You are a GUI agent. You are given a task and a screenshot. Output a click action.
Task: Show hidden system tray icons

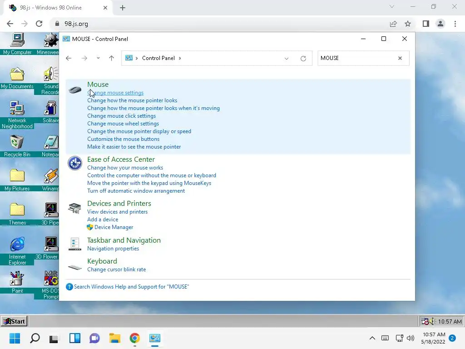tap(372, 338)
